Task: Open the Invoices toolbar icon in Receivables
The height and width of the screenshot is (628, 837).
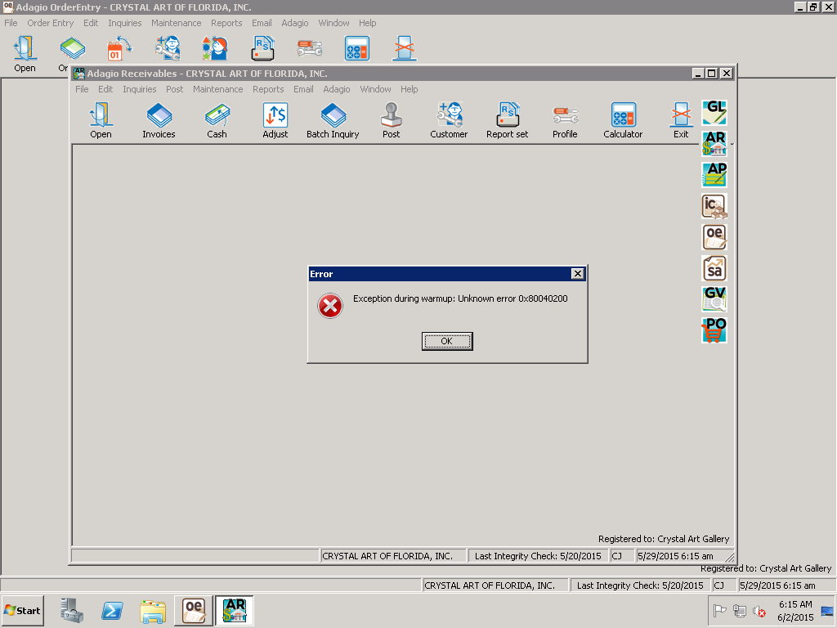Action: tap(159, 120)
